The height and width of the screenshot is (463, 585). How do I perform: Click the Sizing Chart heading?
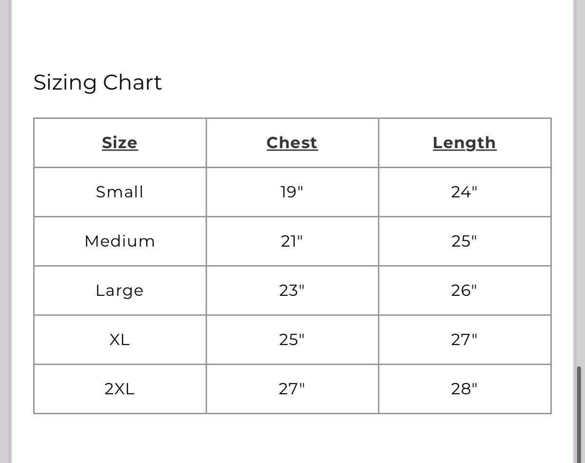(x=97, y=82)
